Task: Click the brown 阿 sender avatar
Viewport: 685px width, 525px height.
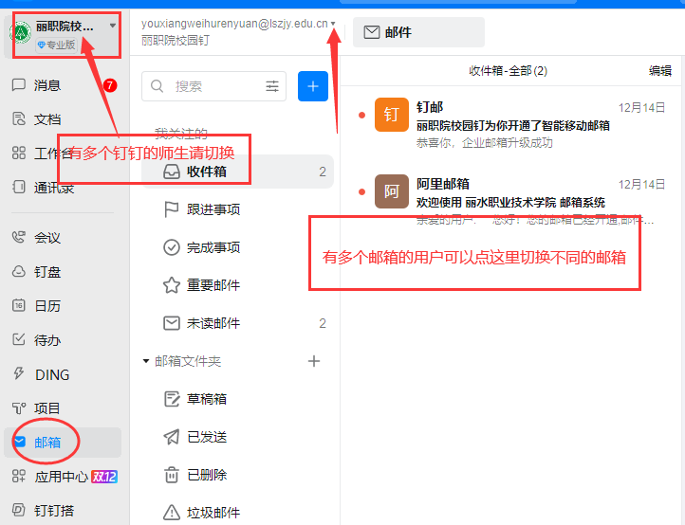Action: [392, 191]
